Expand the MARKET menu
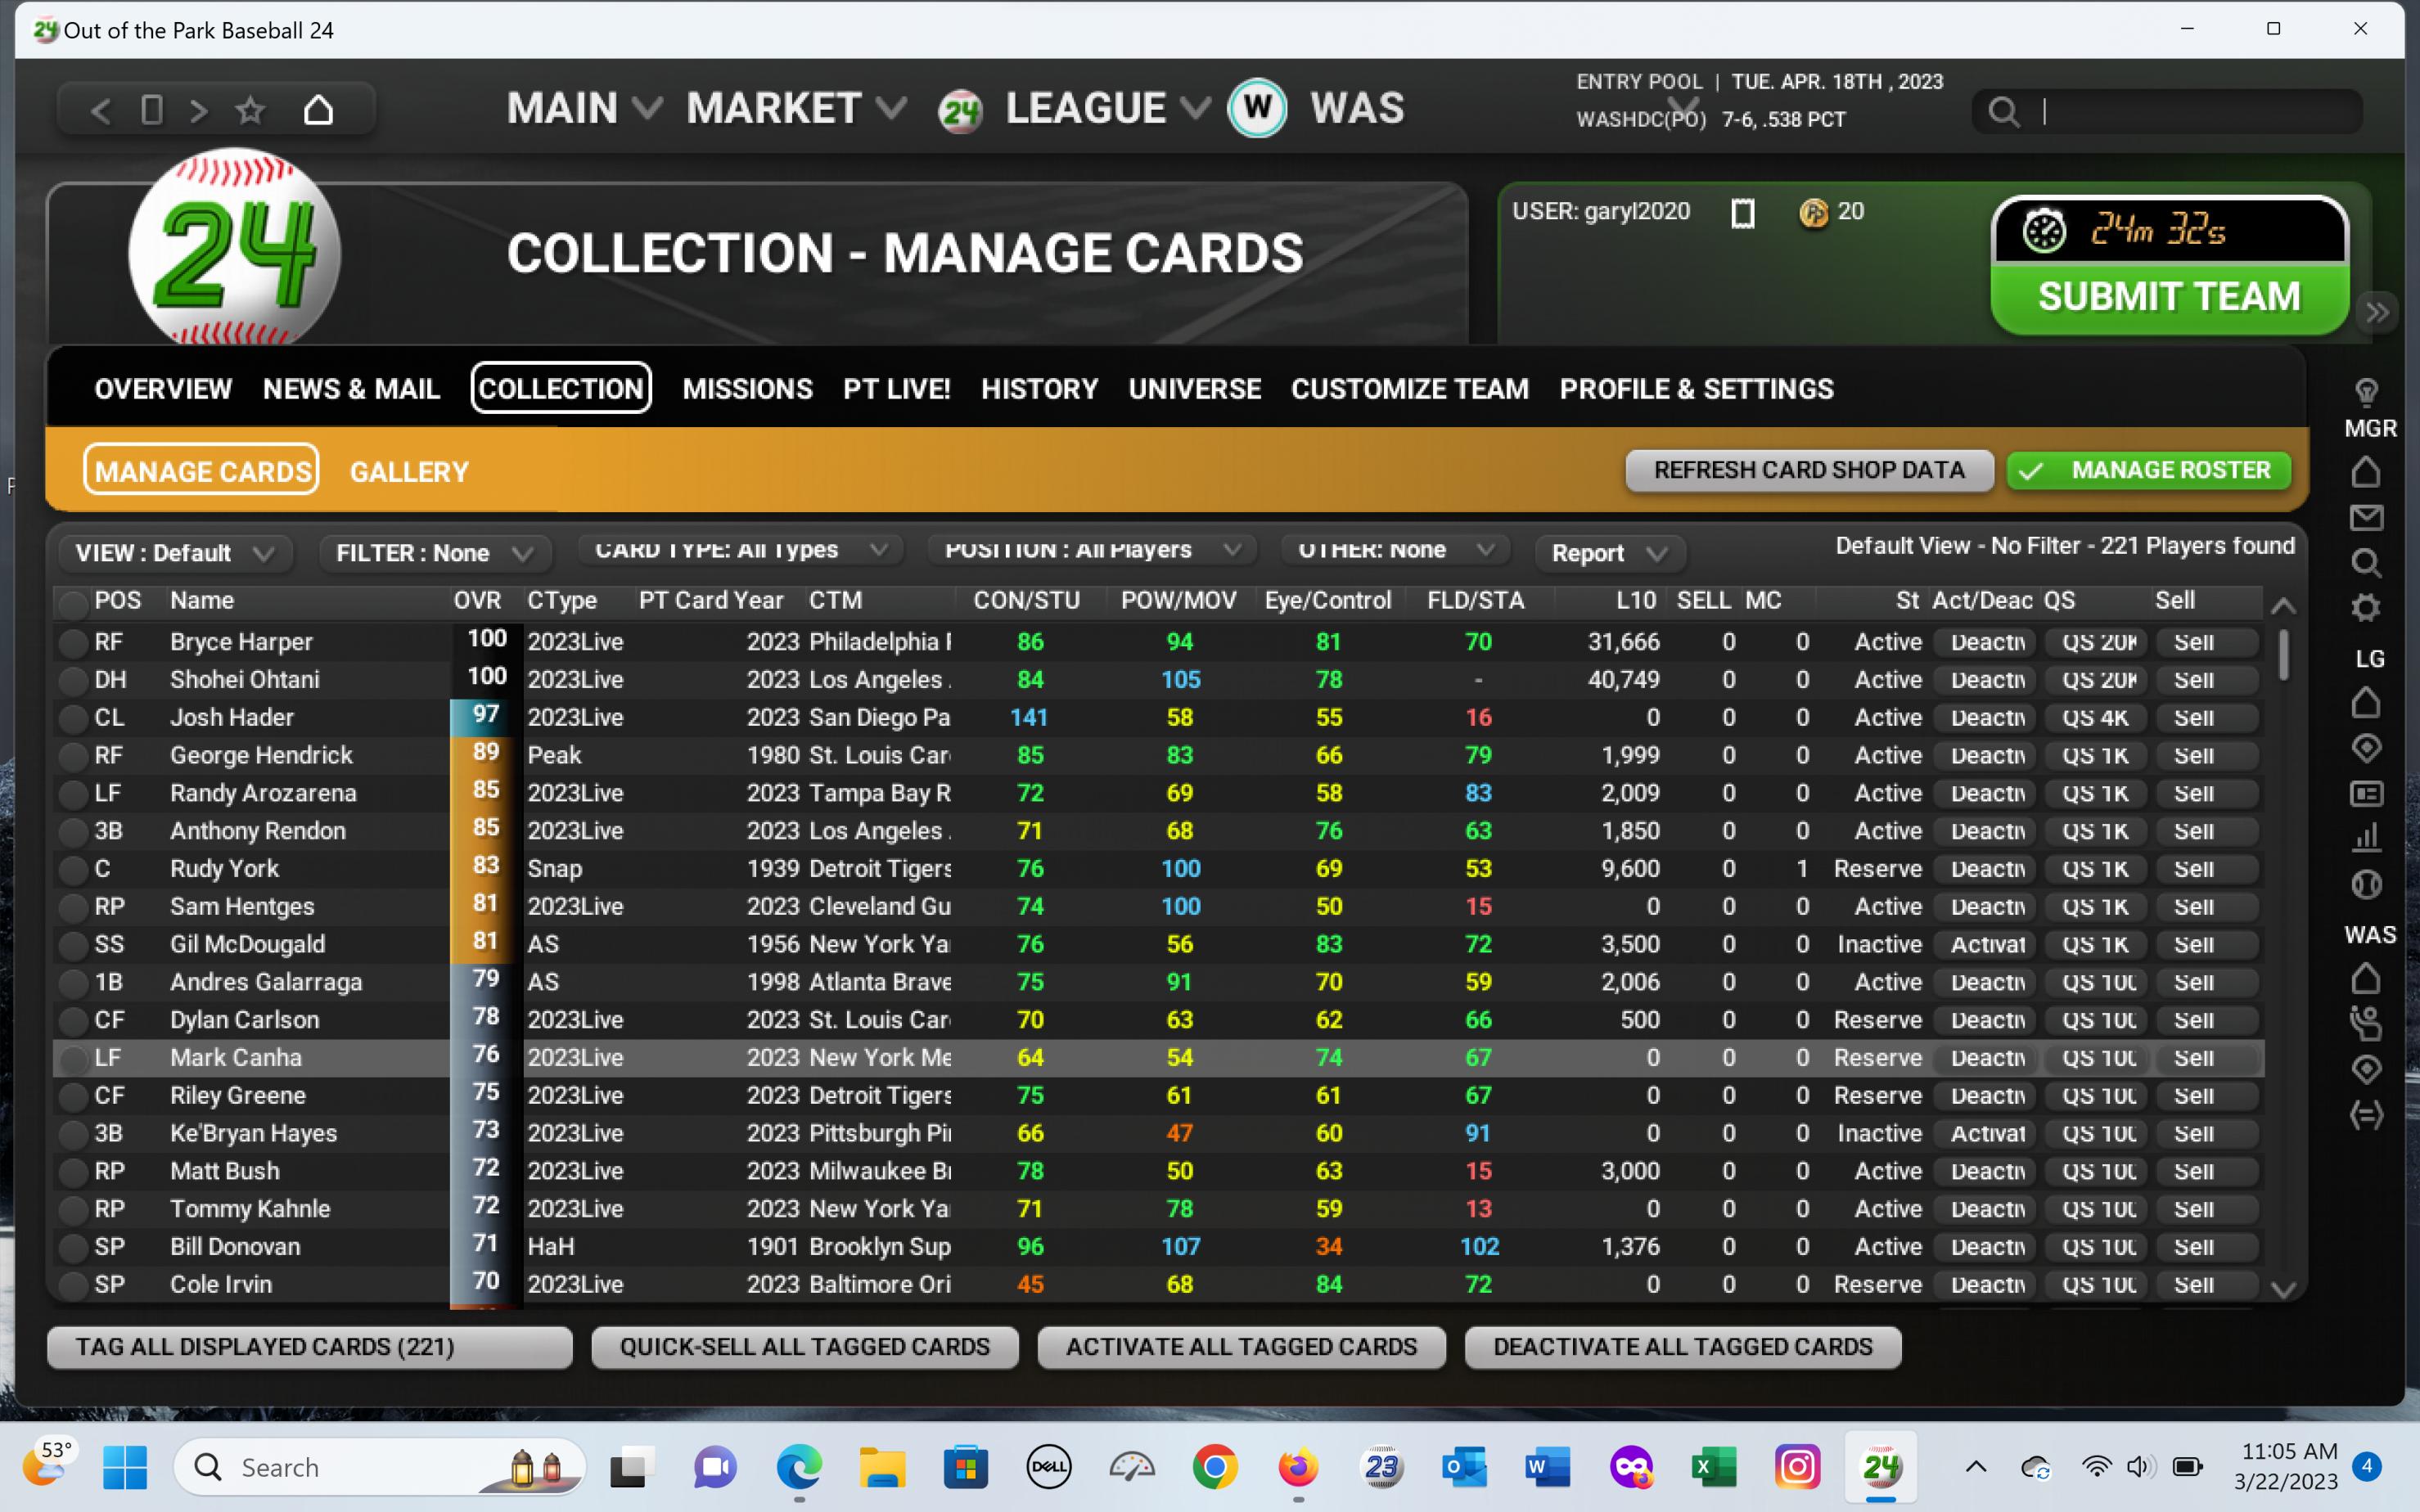This screenshot has width=2420, height=1512. pos(797,108)
